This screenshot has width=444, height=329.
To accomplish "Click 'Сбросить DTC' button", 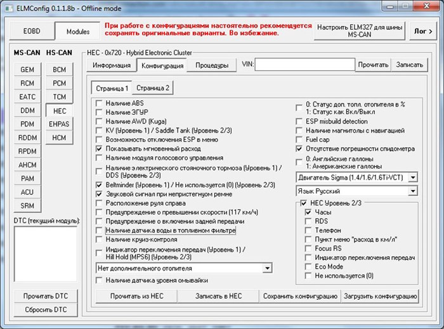I will (x=45, y=309).
